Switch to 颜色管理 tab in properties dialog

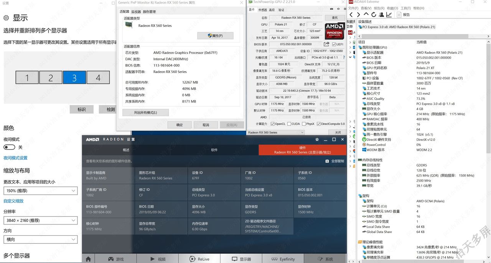coord(149,12)
